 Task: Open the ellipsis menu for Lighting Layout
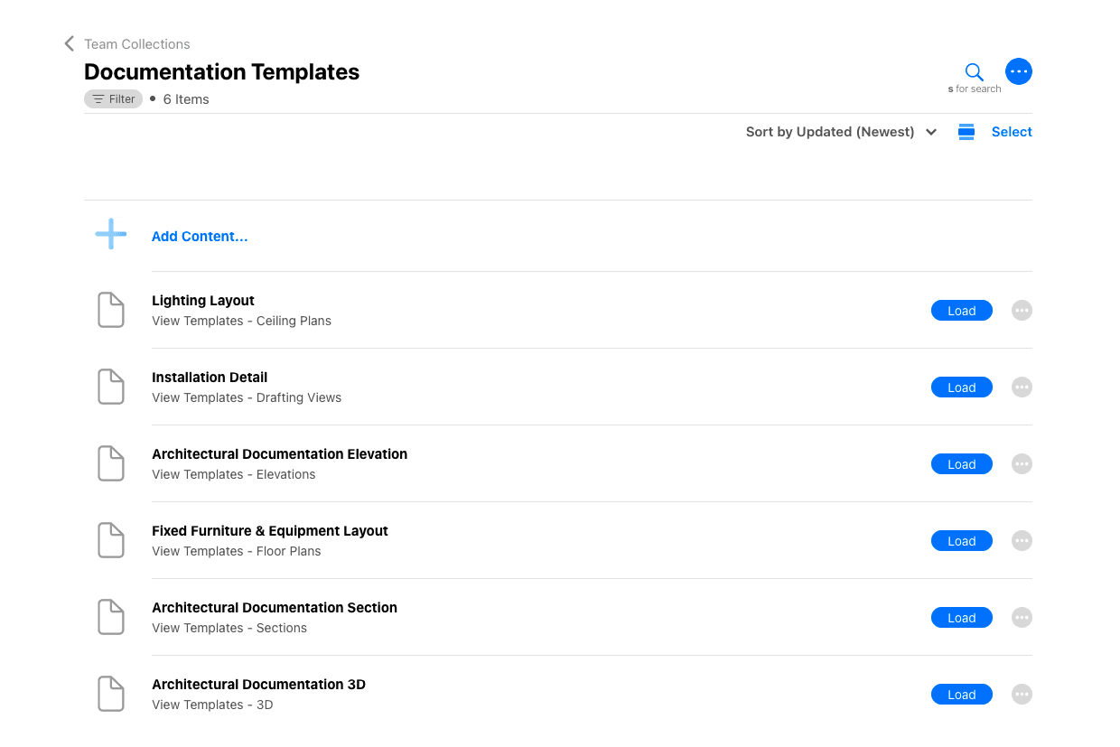pos(1022,310)
